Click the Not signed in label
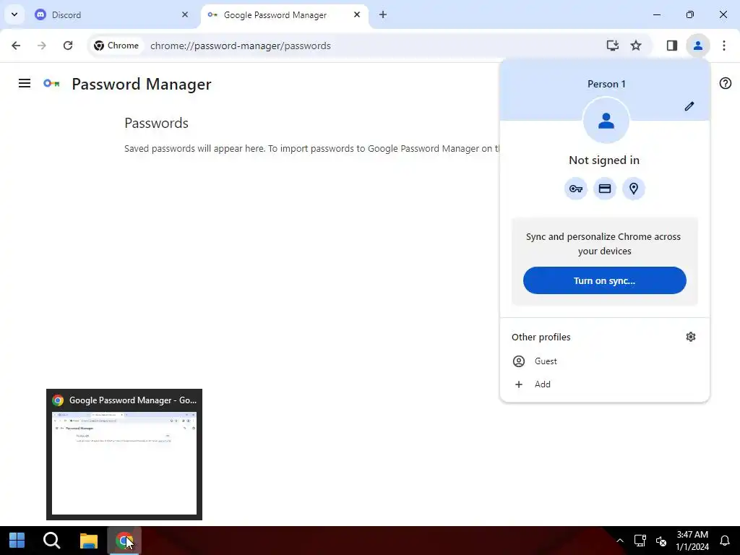 (x=604, y=160)
